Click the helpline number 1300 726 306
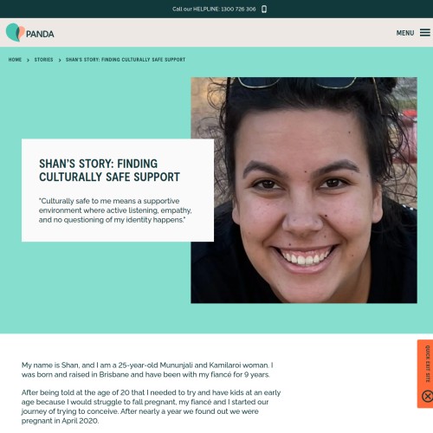 (238, 10)
